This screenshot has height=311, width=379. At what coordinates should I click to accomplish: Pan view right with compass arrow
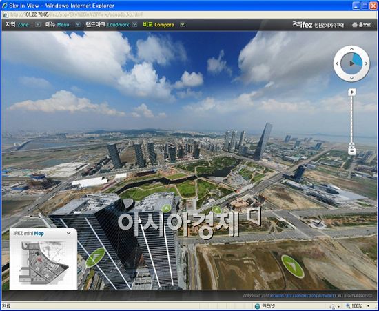[366, 63]
